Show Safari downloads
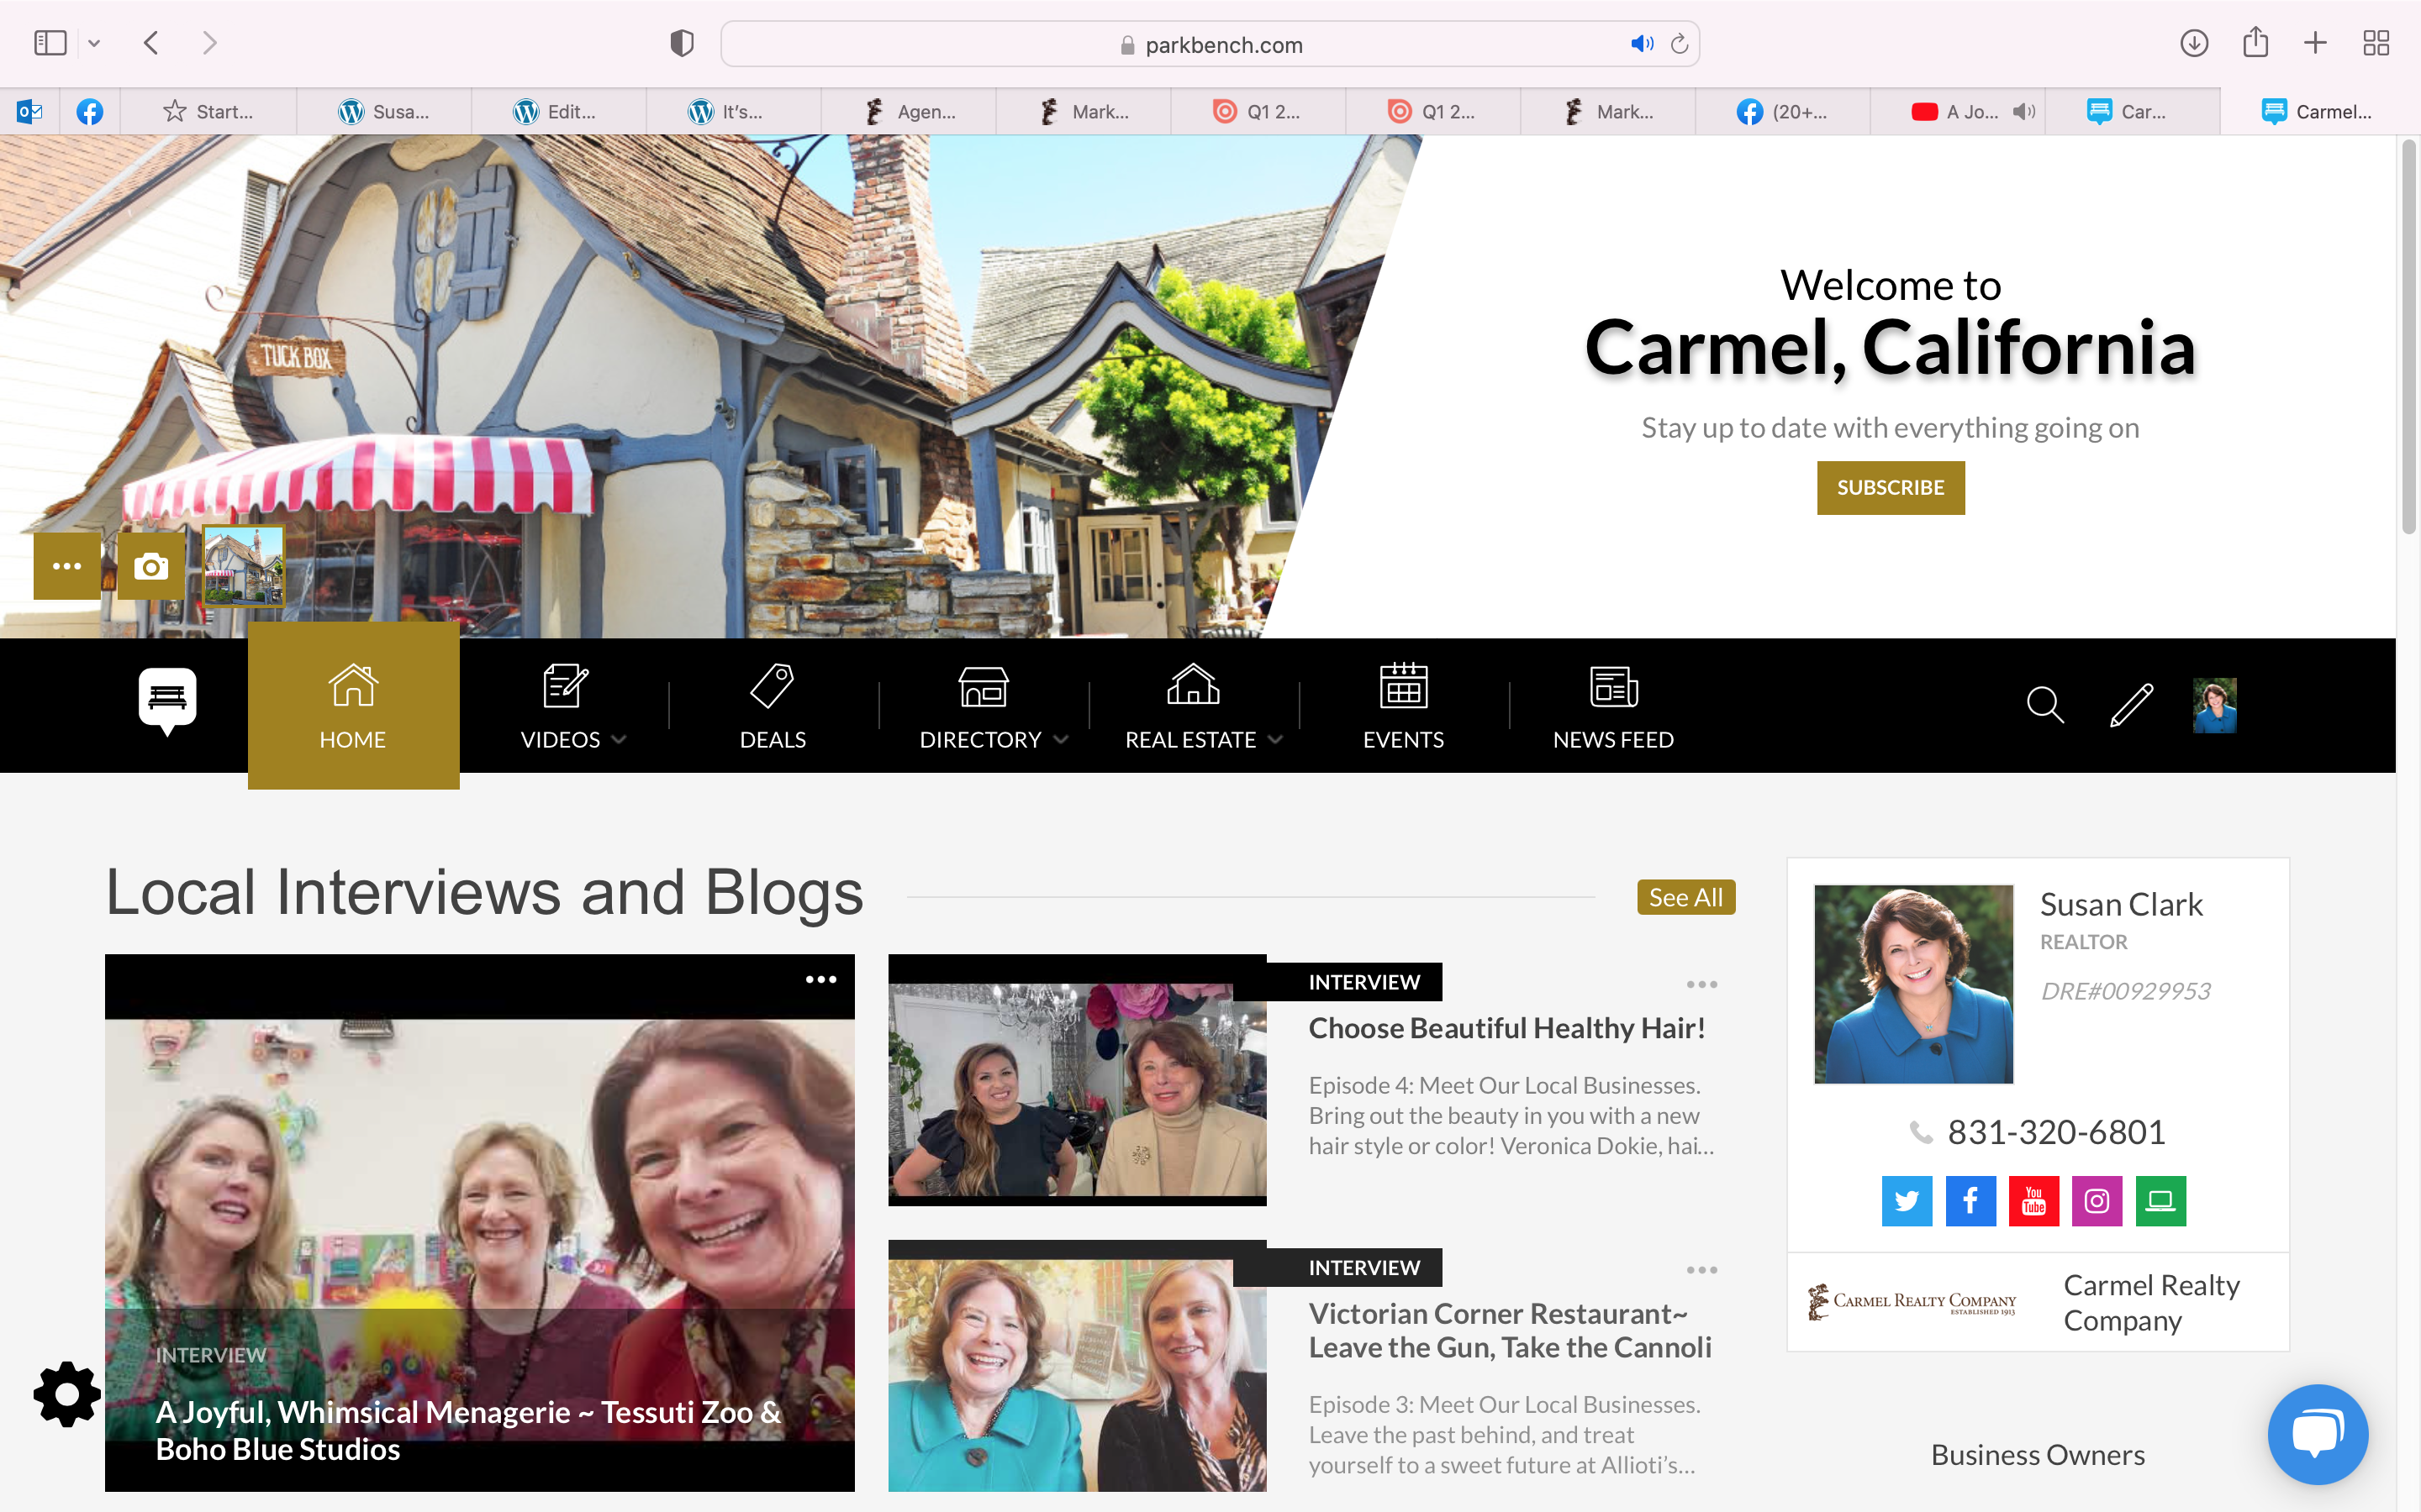 click(2194, 43)
